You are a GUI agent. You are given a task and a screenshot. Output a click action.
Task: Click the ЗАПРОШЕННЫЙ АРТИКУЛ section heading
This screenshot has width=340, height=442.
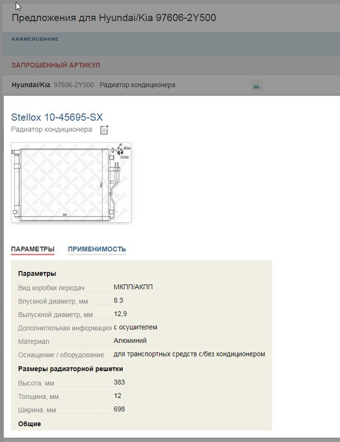[56, 65]
